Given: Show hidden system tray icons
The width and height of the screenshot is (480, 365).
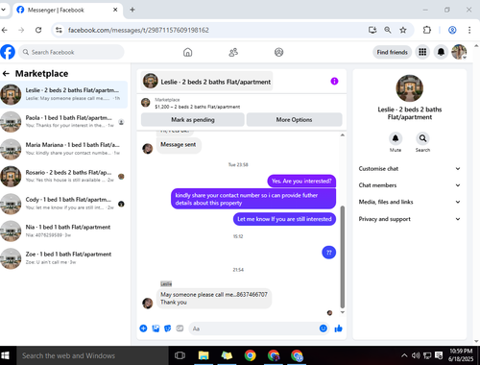Looking at the screenshot, I should point(404,355).
